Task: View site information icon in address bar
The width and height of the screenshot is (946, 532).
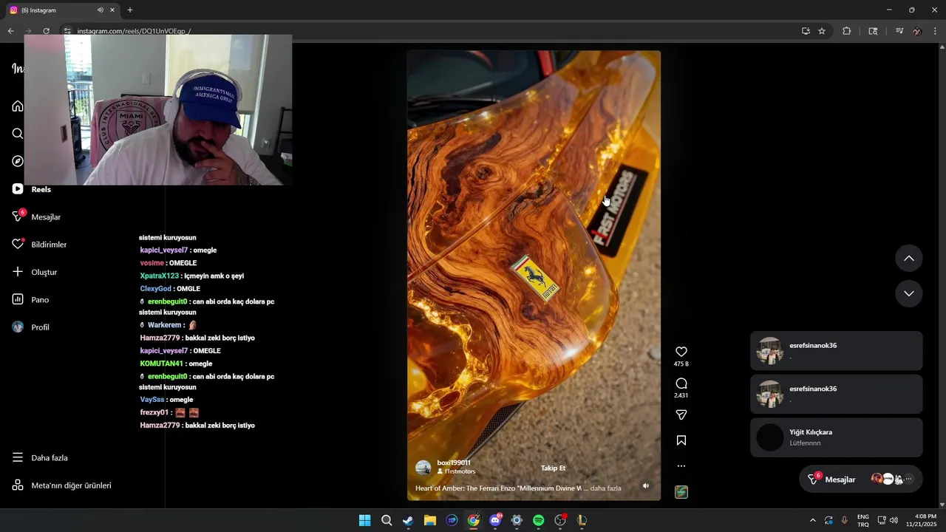Action: pos(67,31)
